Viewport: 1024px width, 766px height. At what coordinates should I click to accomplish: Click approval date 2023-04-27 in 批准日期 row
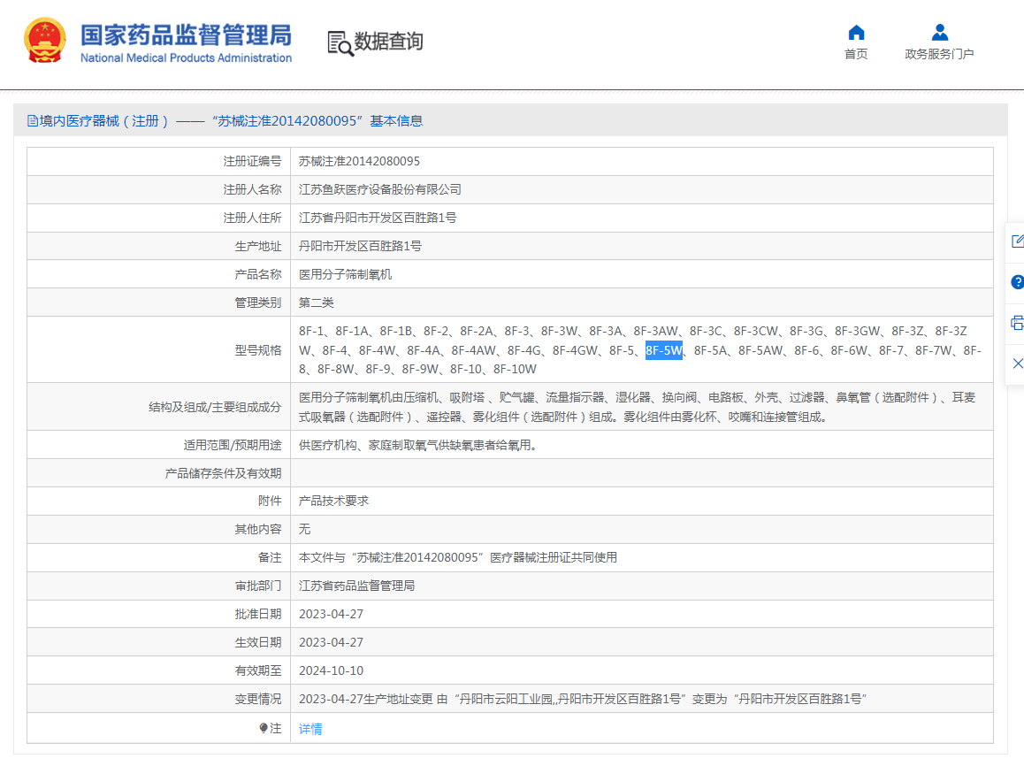pos(331,614)
